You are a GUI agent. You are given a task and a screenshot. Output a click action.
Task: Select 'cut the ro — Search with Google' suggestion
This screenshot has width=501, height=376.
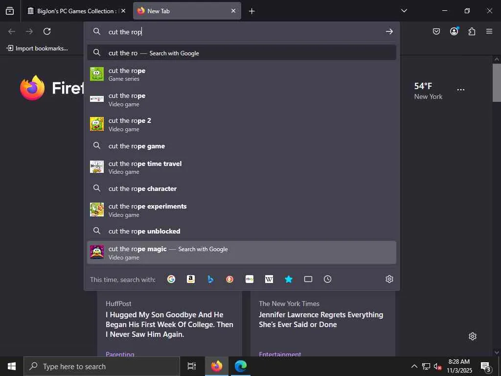click(x=242, y=53)
